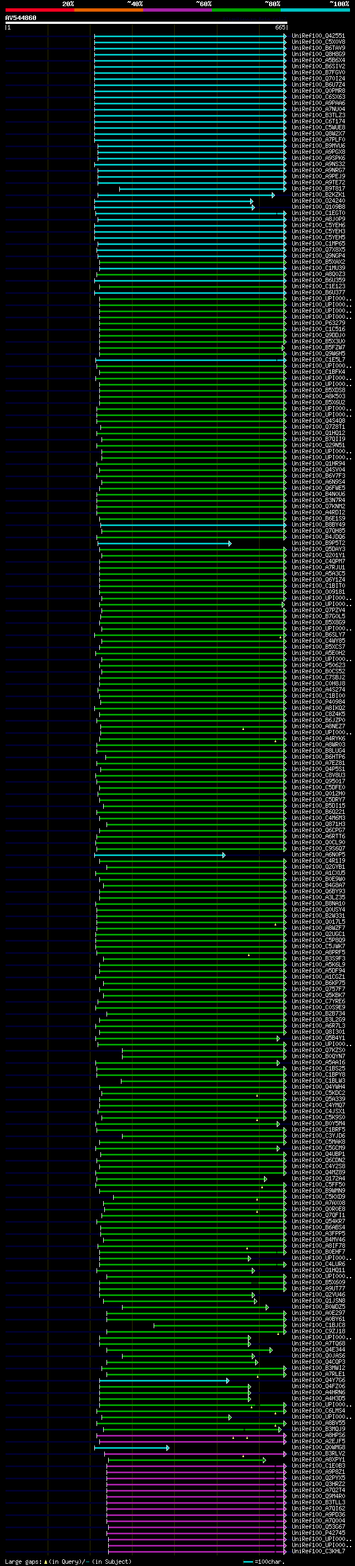This screenshot has width=355, height=1566.
Task: Select the UniRef100_B7QII9 label
Action: tap(318, 439)
